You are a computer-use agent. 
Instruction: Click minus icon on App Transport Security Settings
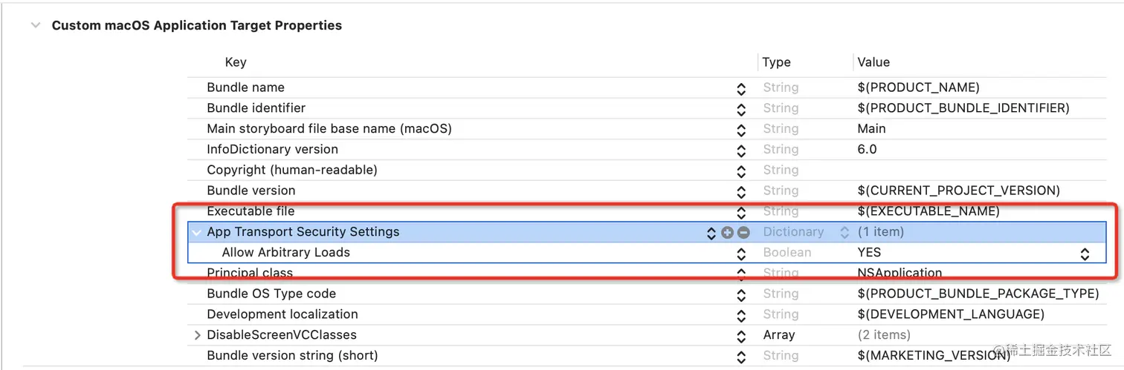(x=743, y=232)
